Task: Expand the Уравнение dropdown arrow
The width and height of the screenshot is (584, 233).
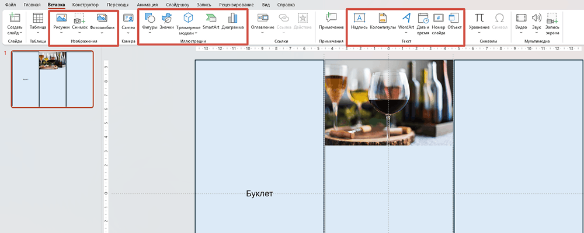Action: pos(479,33)
